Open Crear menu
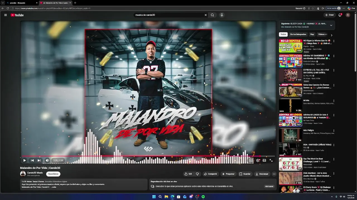 (329, 15)
